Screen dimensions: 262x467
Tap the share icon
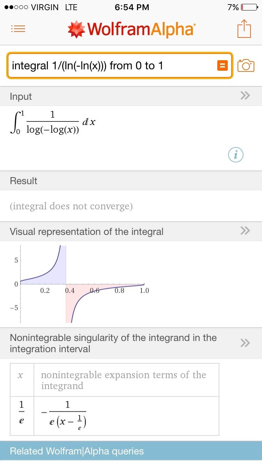(x=244, y=29)
